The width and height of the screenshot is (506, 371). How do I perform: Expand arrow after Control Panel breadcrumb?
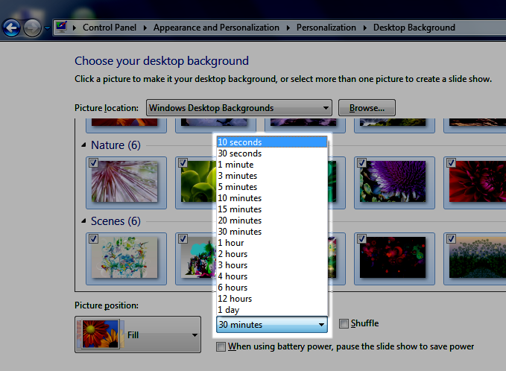coord(145,28)
